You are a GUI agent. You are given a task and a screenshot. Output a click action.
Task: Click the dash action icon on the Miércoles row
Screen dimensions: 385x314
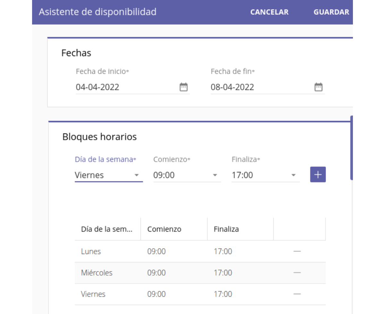[x=297, y=273]
